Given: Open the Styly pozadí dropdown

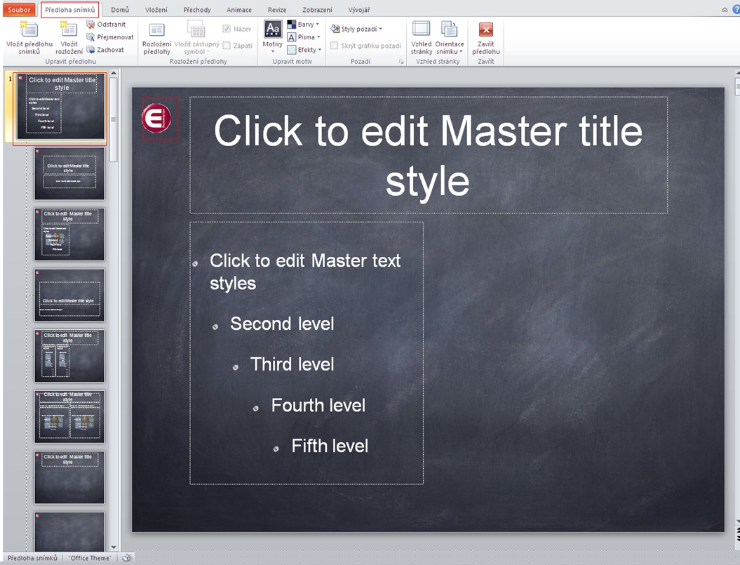Looking at the screenshot, I should 356,29.
